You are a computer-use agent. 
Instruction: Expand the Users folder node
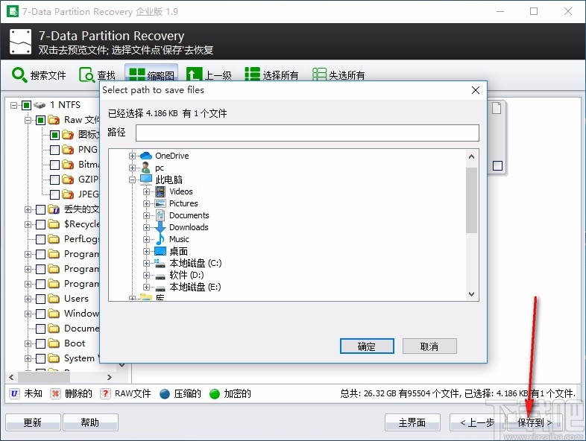28,299
